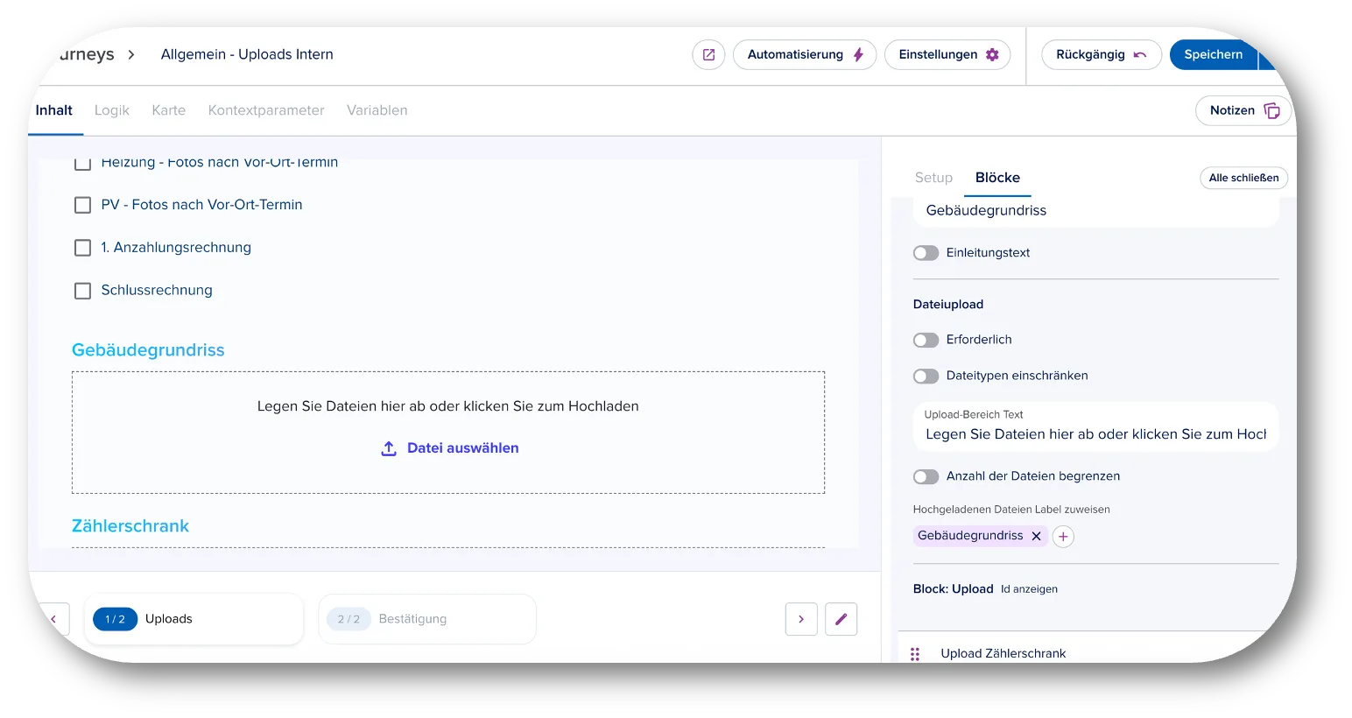
Task: Open Notizen panel
Action: [1243, 110]
